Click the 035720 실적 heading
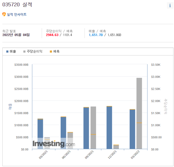Screen dimensions: 174x167 pyautogui.click(x=17, y=5)
